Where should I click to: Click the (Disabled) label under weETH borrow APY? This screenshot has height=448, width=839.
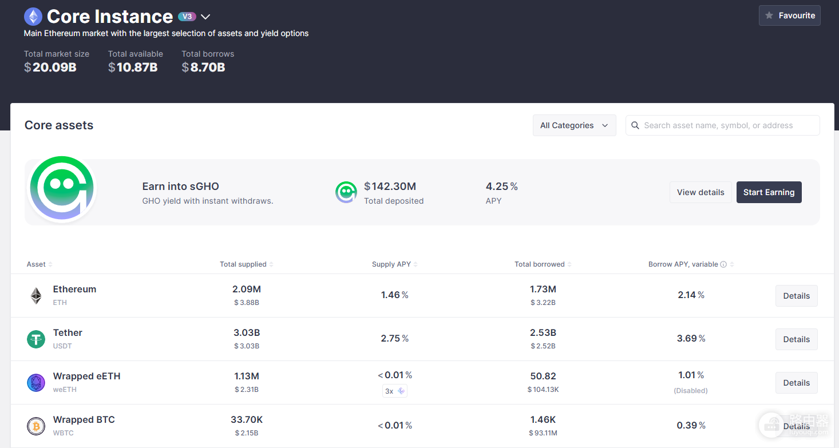click(x=691, y=391)
